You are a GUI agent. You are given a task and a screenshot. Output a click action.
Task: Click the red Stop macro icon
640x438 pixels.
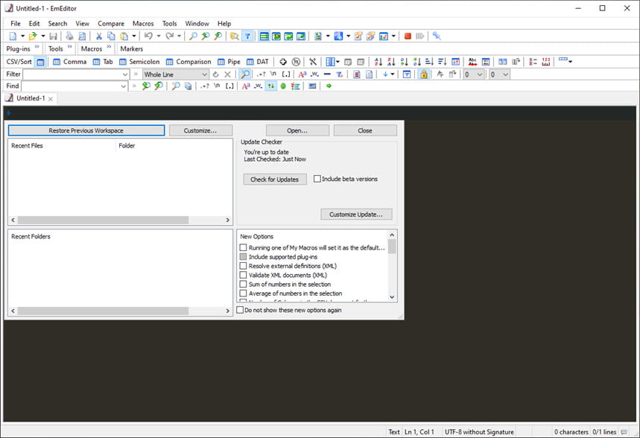(x=408, y=36)
